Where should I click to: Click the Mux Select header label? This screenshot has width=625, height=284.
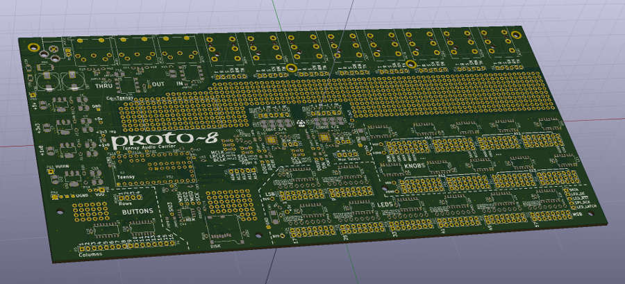349,159
